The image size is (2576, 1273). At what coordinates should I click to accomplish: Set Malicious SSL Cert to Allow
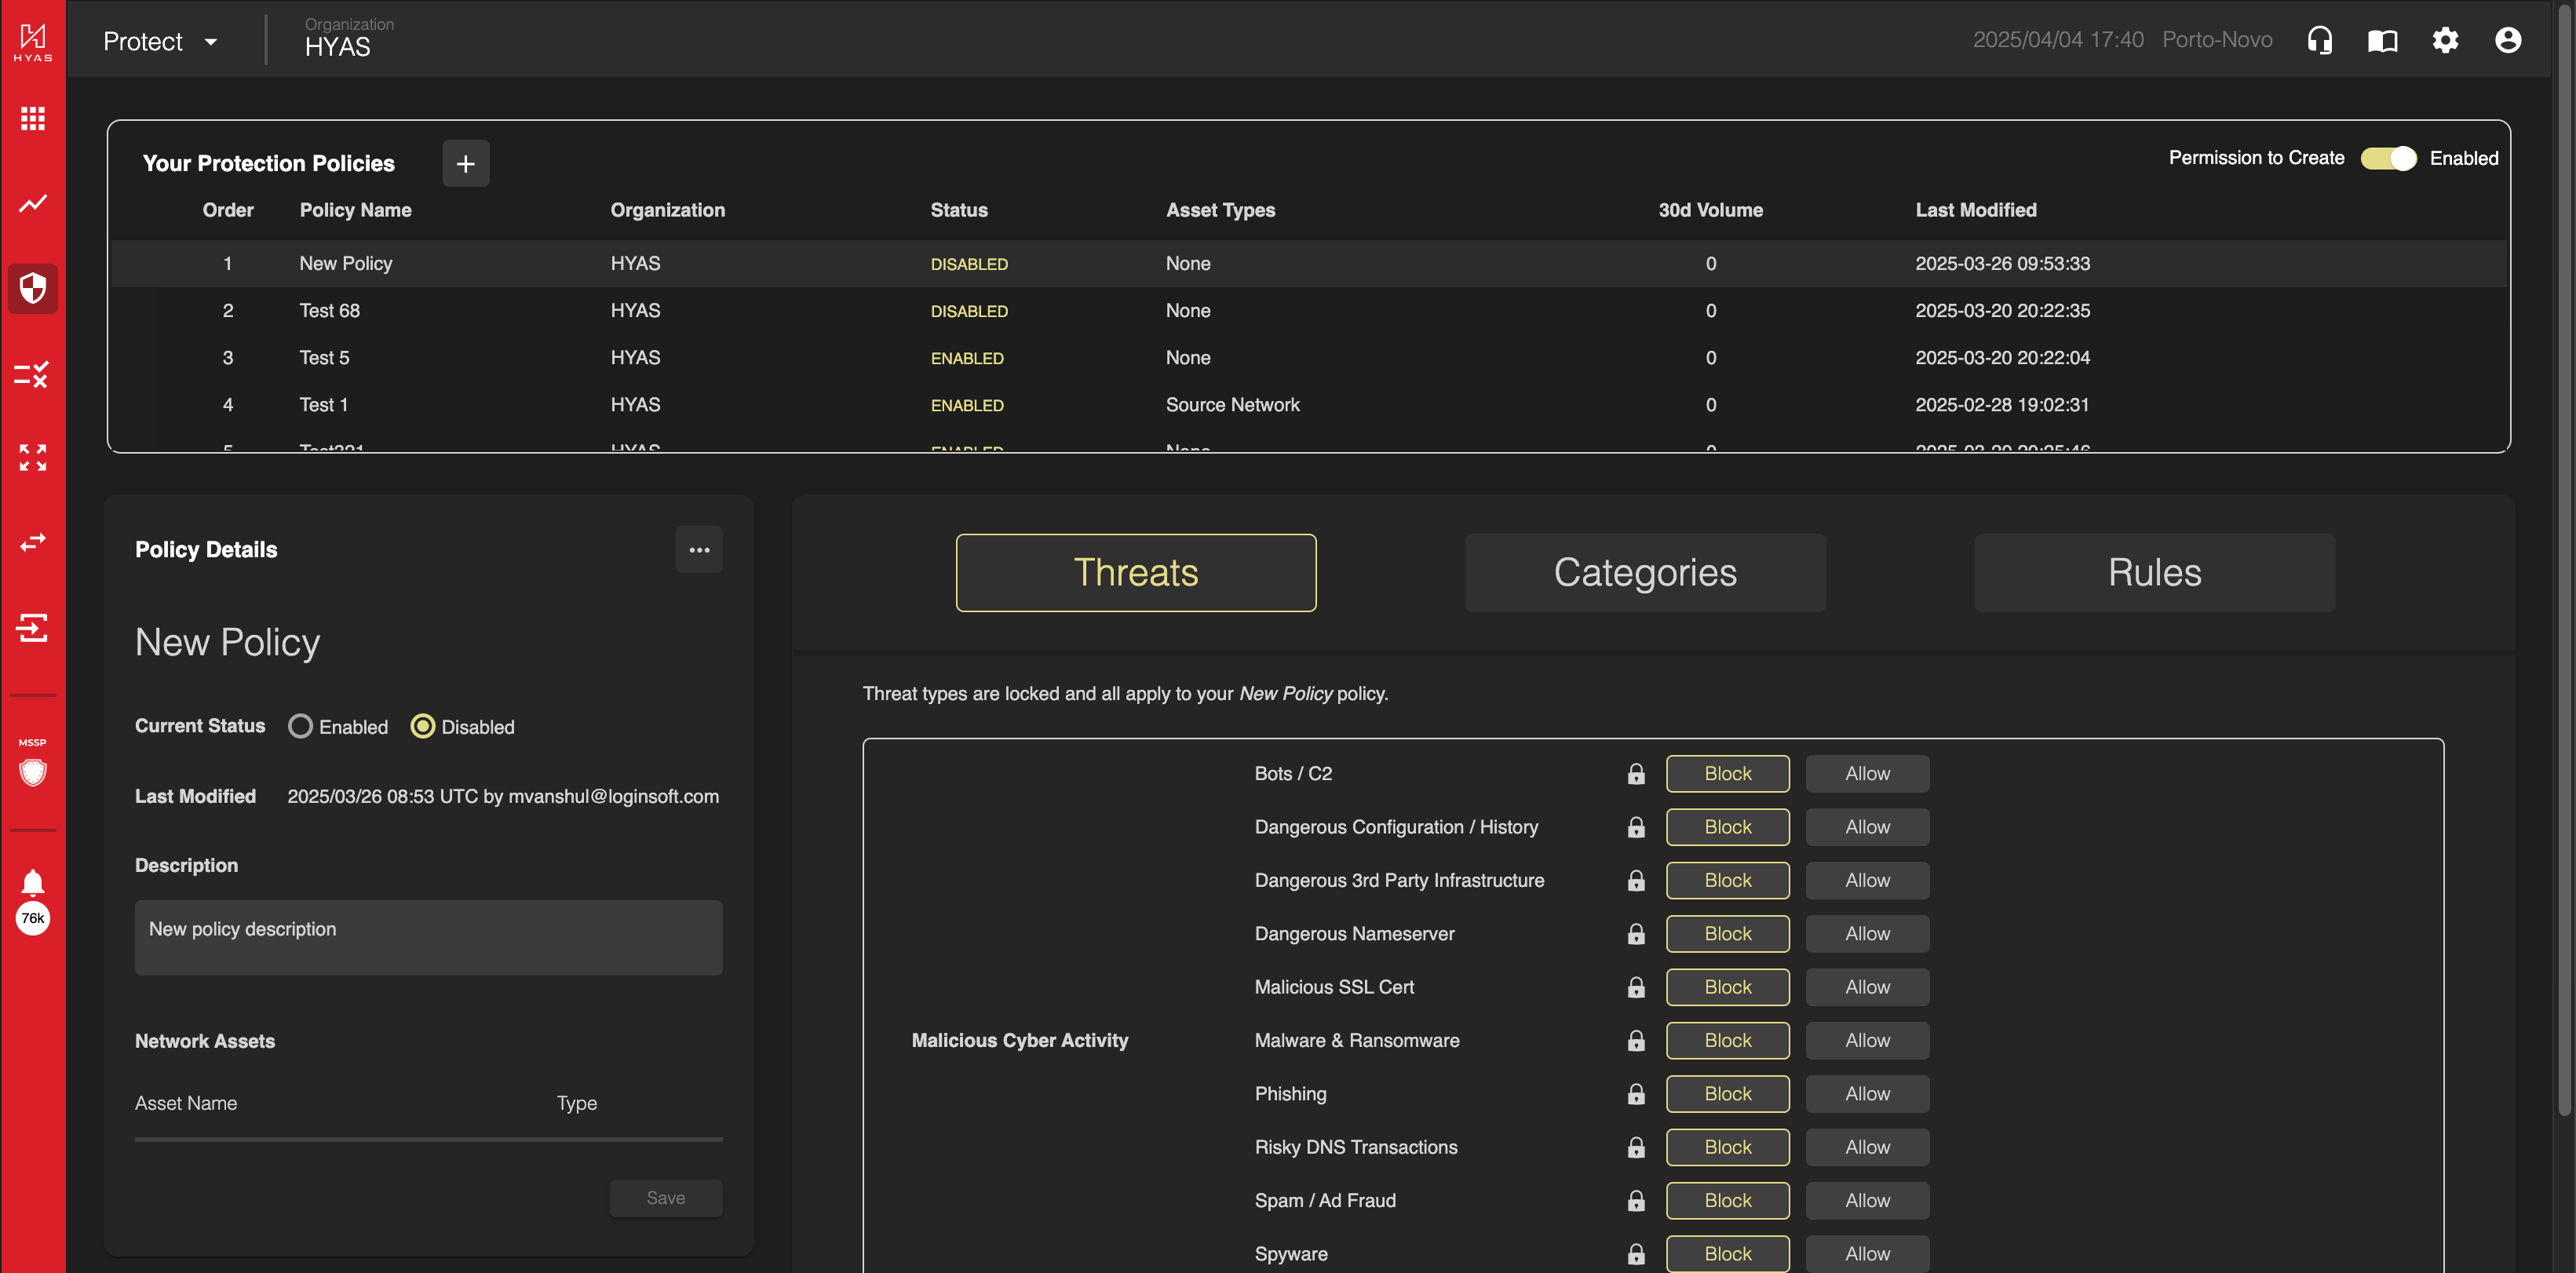click(1867, 987)
